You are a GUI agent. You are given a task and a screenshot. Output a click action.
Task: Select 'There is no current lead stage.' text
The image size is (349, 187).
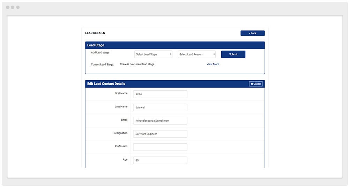coord(137,64)
